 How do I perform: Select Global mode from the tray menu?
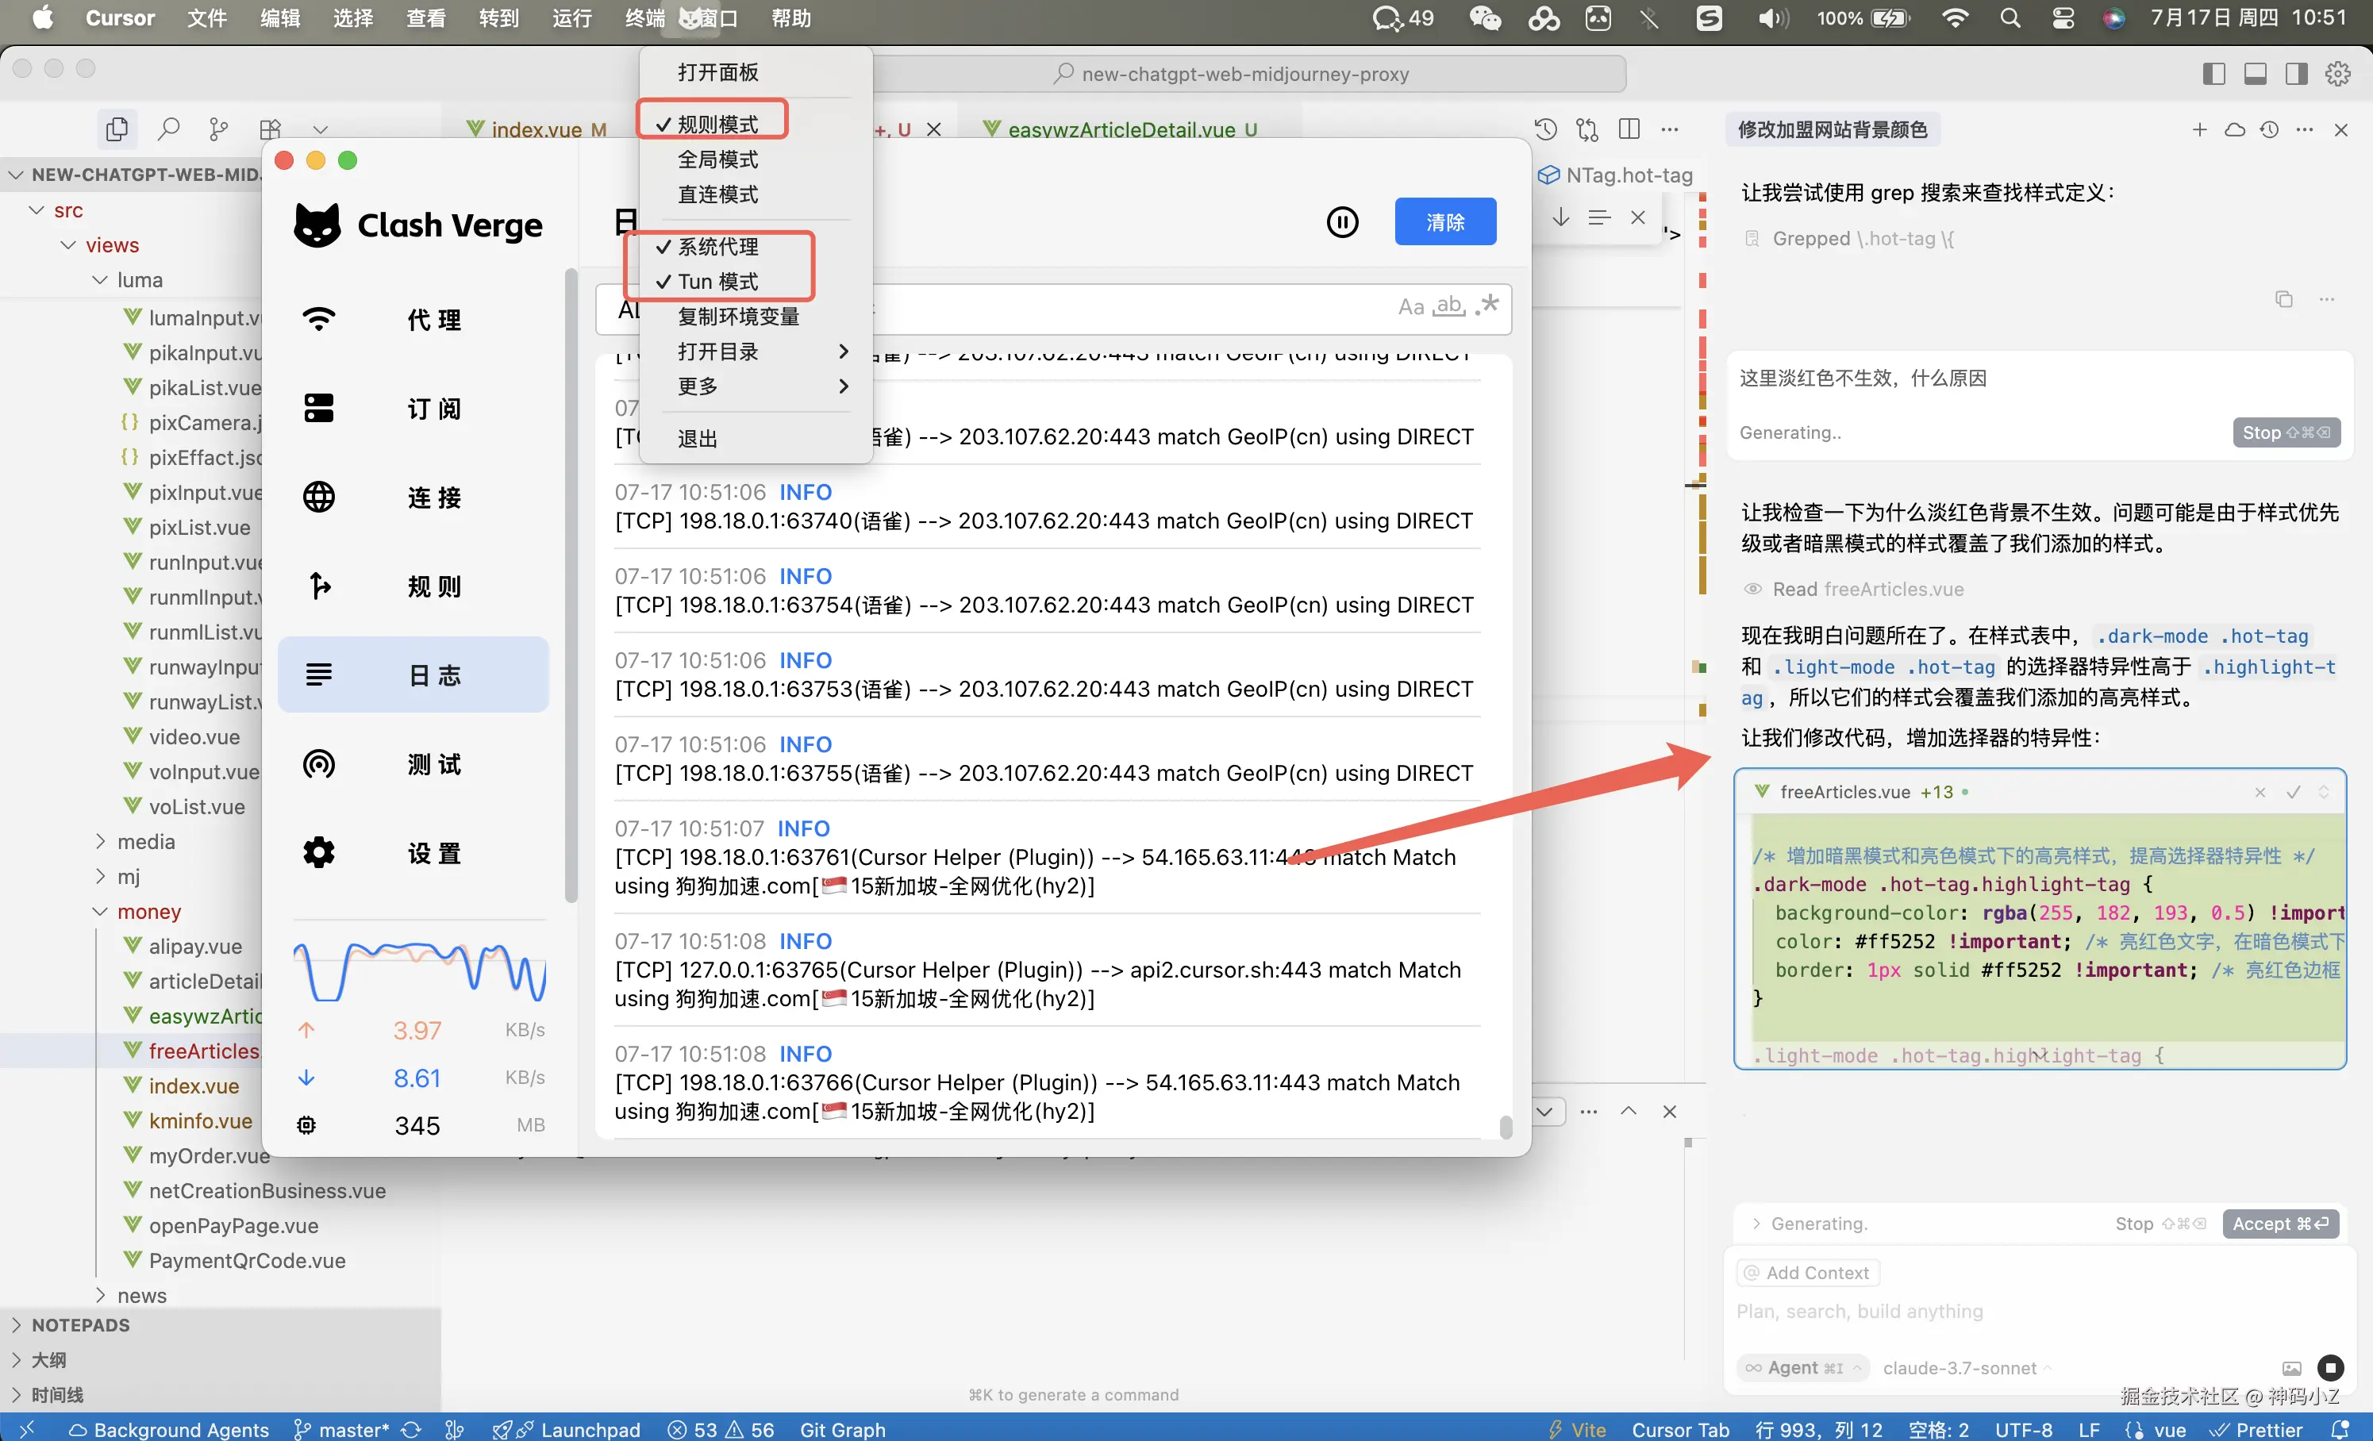(717, 159)
